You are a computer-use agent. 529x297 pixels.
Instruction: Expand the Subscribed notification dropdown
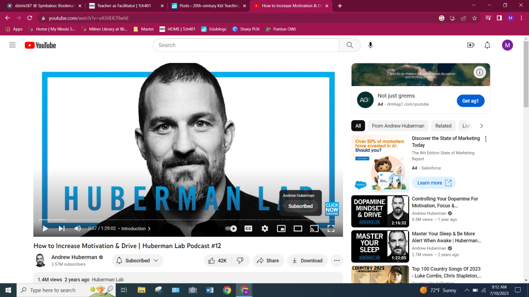[x=137, y=260]
